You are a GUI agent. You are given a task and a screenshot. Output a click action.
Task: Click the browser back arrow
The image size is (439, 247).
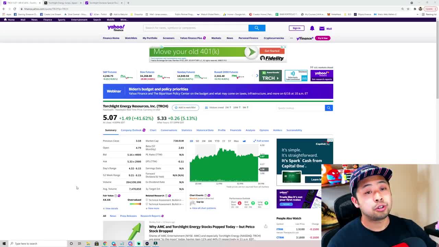coord(4,9)
